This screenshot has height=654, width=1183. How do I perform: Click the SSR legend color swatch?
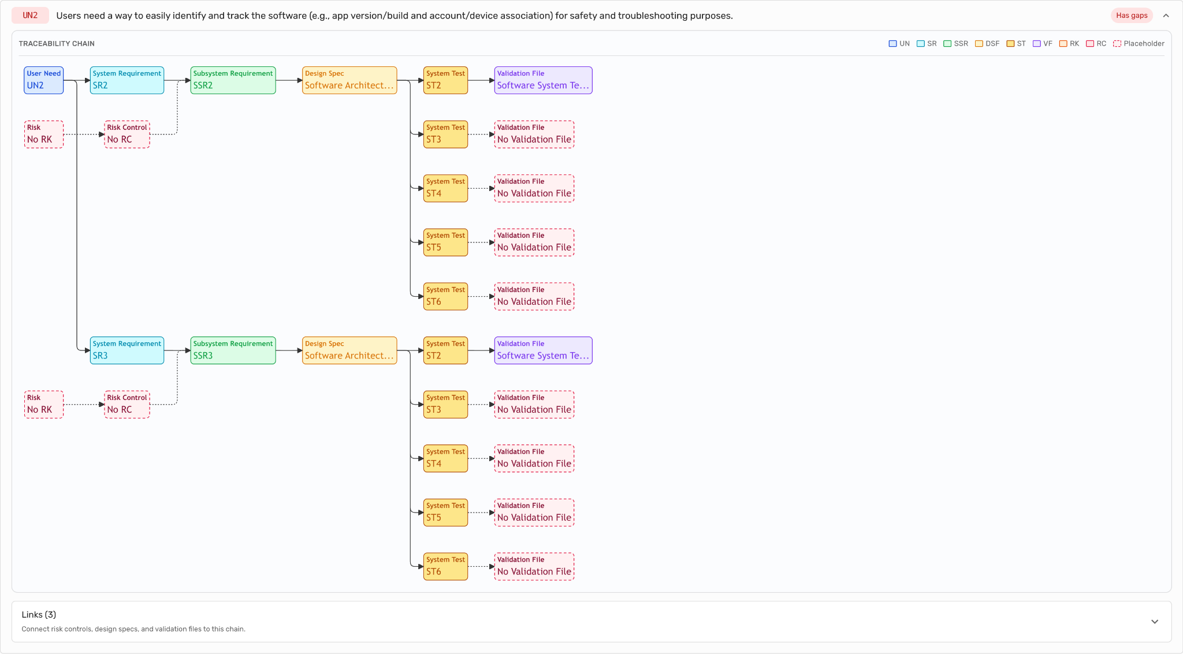pyautogui.click(x=947, y=44)
